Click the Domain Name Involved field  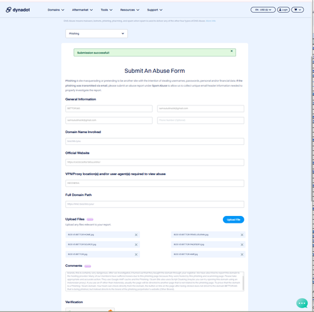(154, 141)
